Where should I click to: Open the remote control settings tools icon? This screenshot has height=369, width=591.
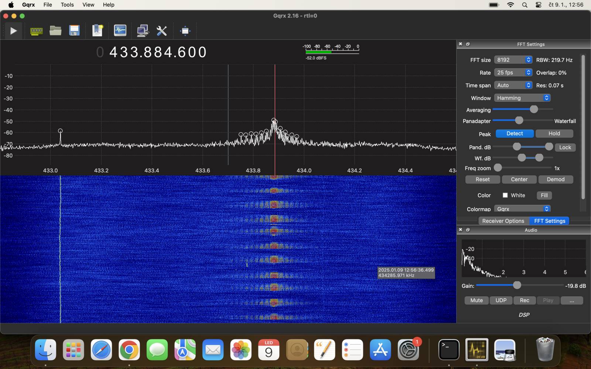(162, 31)
